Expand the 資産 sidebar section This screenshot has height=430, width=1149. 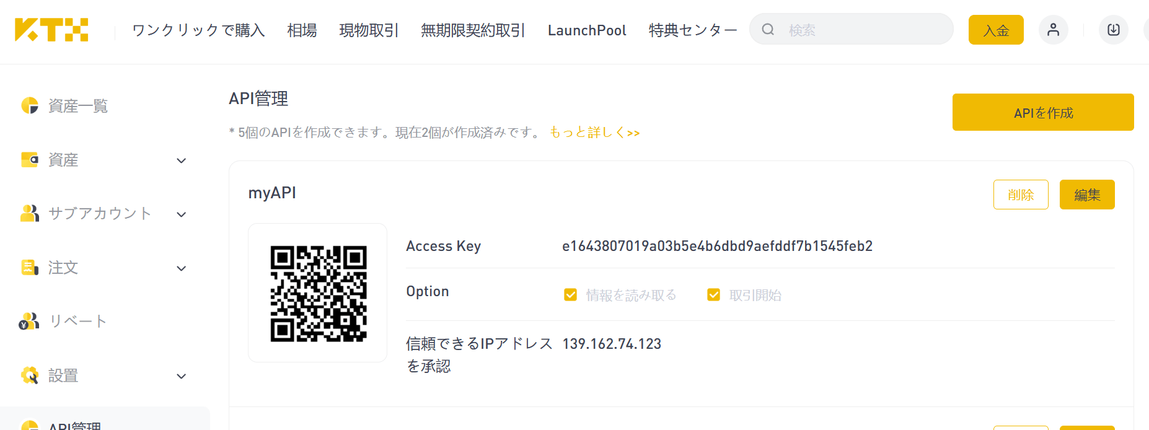click(182, 160)
